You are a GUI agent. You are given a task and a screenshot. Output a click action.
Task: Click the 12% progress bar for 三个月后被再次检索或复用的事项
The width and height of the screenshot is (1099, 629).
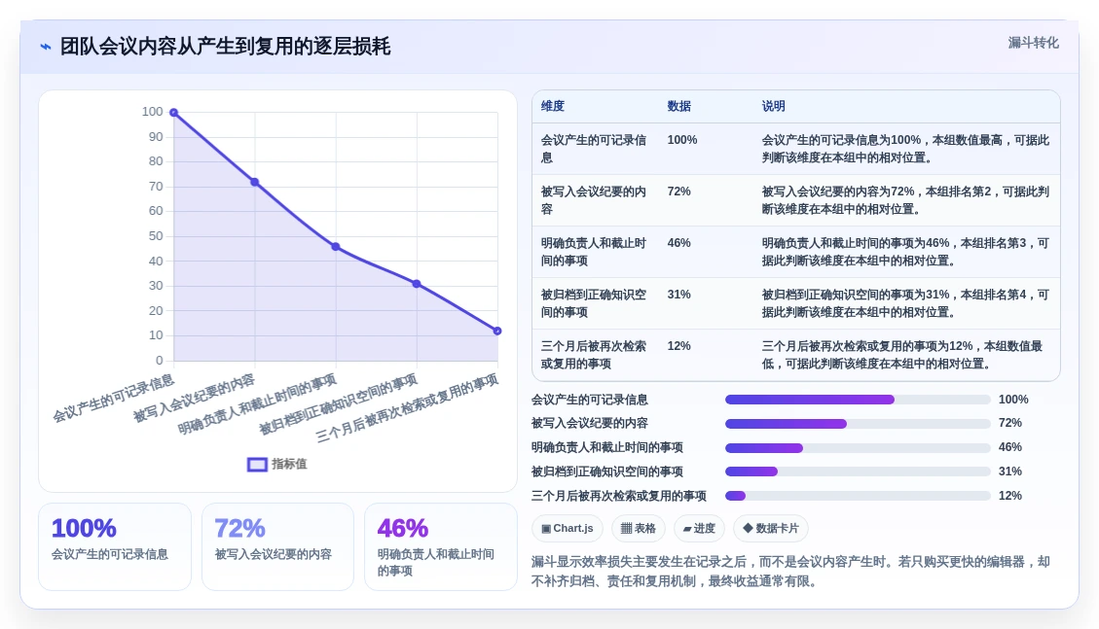click(x=858, y=496)
